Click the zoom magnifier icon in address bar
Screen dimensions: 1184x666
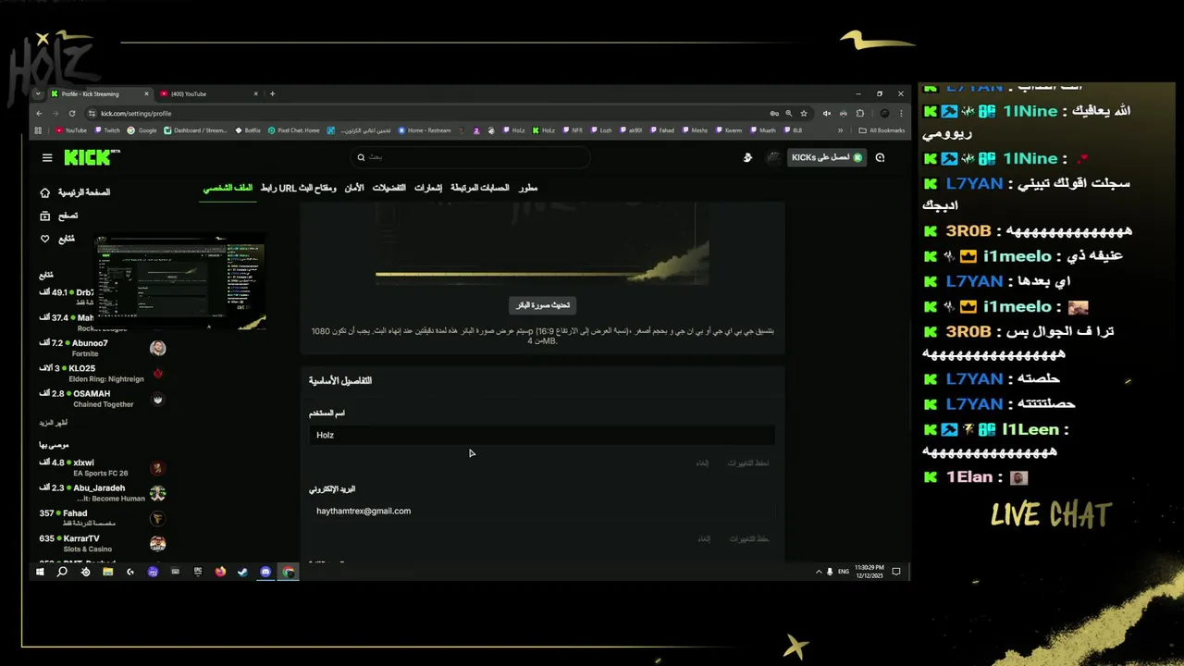(789, 114)
